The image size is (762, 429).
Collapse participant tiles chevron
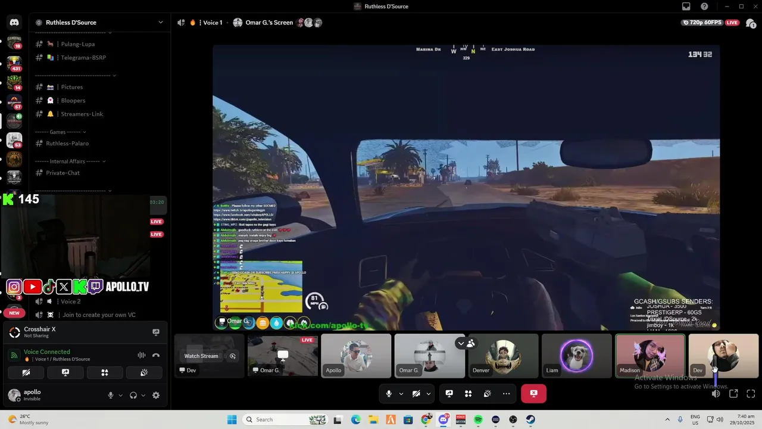(461, 343)
